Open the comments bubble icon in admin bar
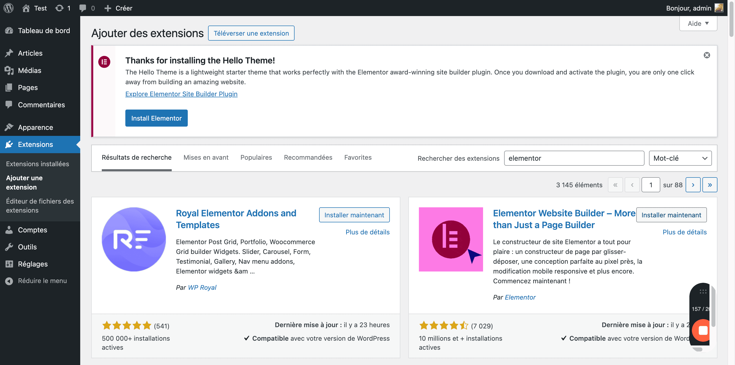 pos(83,8)
